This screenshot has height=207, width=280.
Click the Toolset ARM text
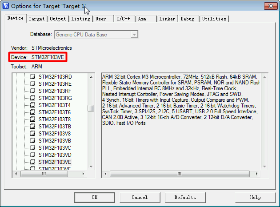click(26, 67)
